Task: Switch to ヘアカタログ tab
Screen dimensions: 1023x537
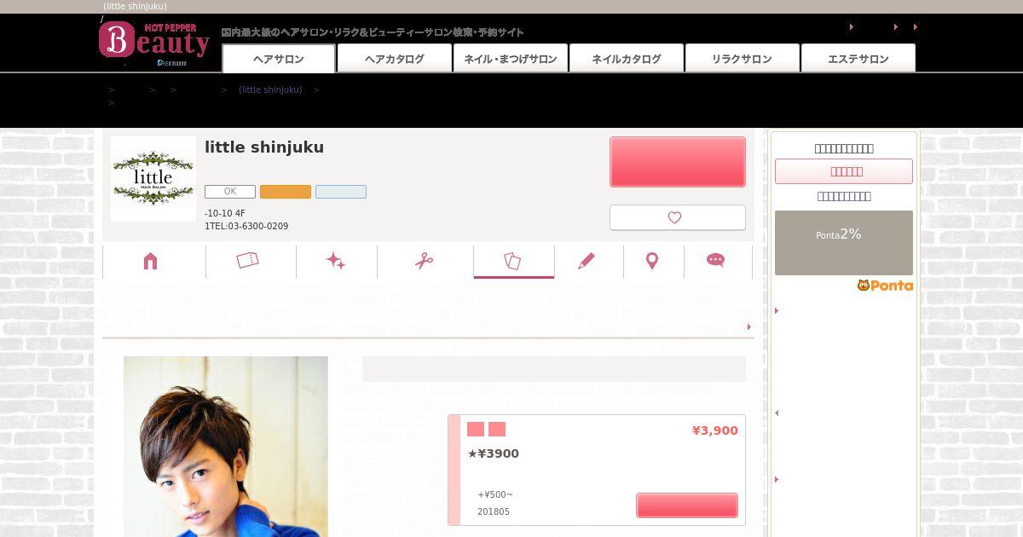Action: (x=394, y=59)
